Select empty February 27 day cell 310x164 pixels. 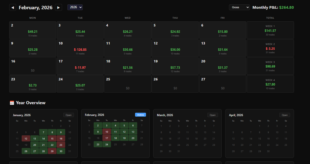tap(223, 84)
